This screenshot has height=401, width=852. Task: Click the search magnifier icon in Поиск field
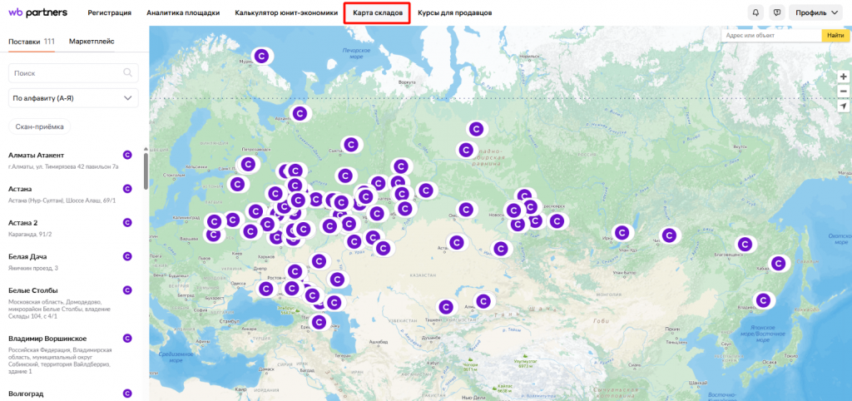(x=128, y=73)
